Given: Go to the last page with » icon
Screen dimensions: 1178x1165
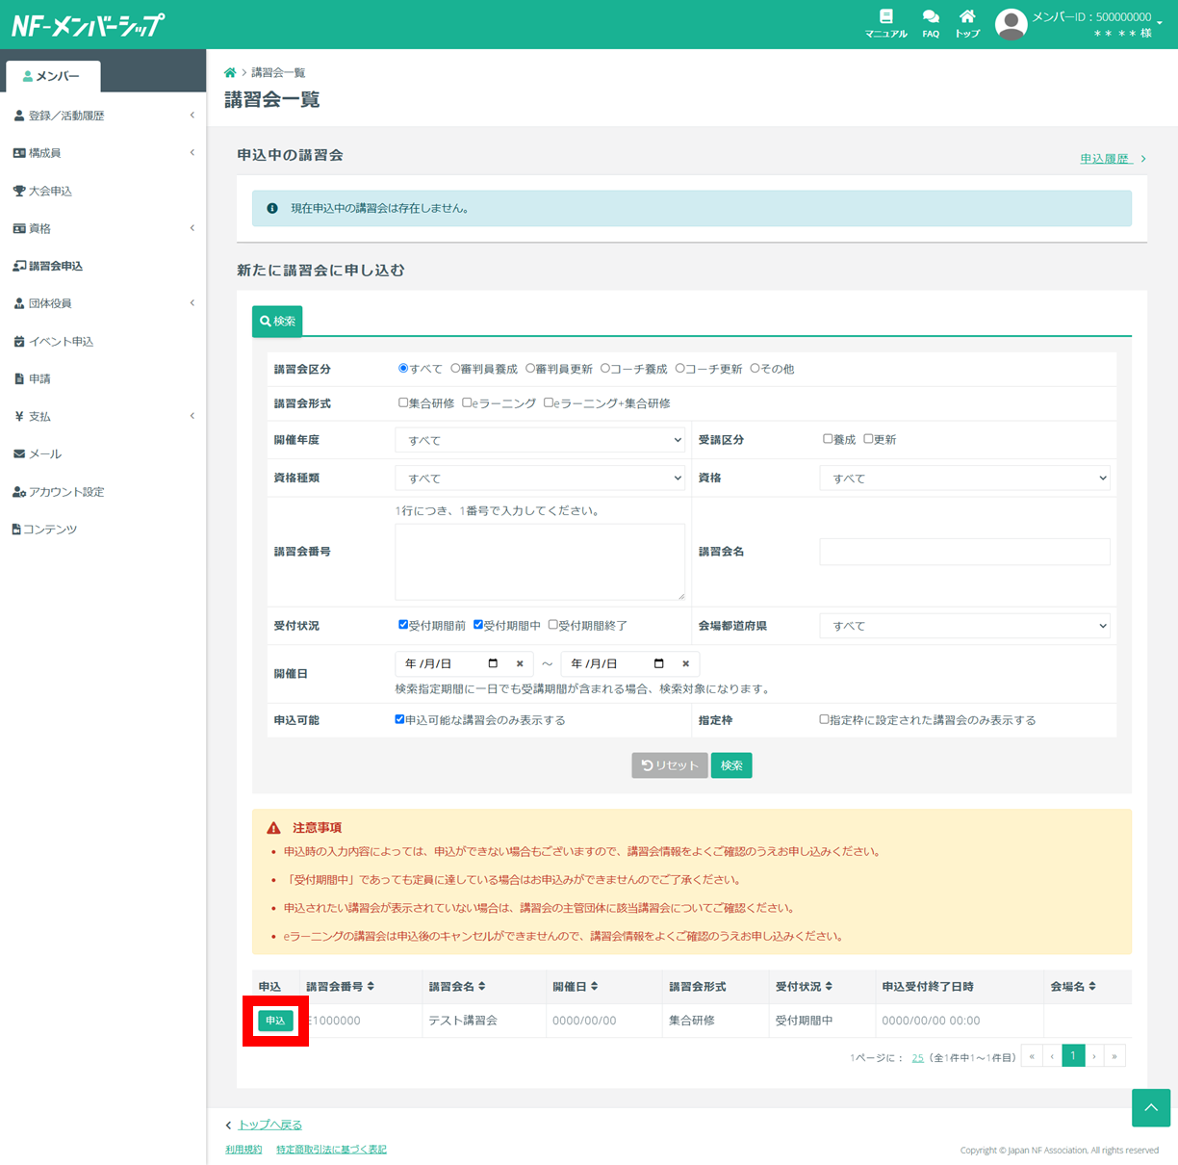Looking at the screenshot, I should pos(1114,1056).
